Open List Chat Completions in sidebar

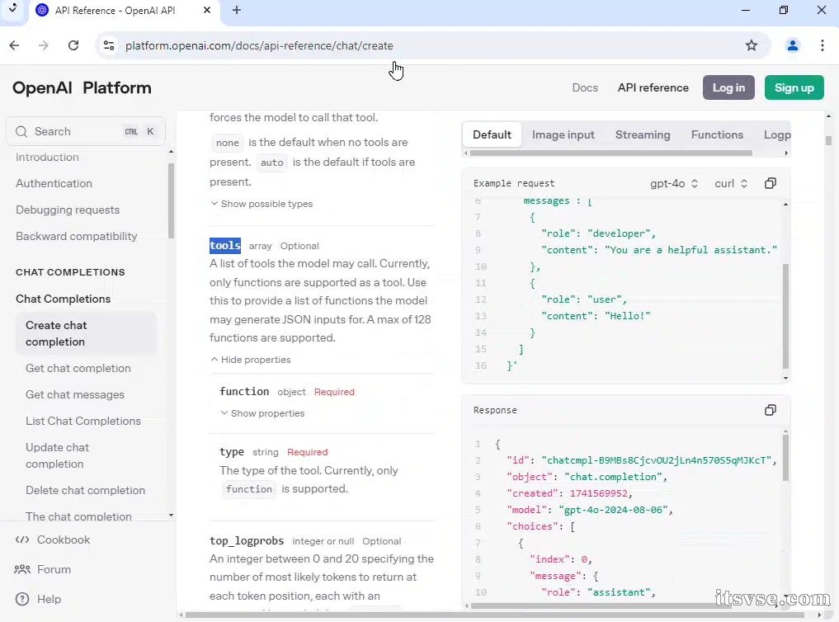[83, 421]
